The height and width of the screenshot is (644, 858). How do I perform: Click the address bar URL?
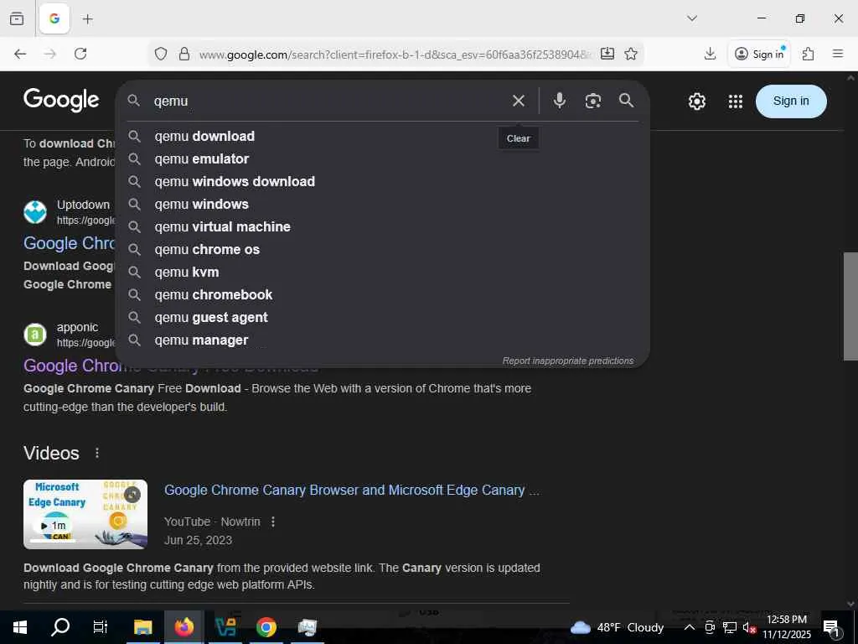coord(395,55)
